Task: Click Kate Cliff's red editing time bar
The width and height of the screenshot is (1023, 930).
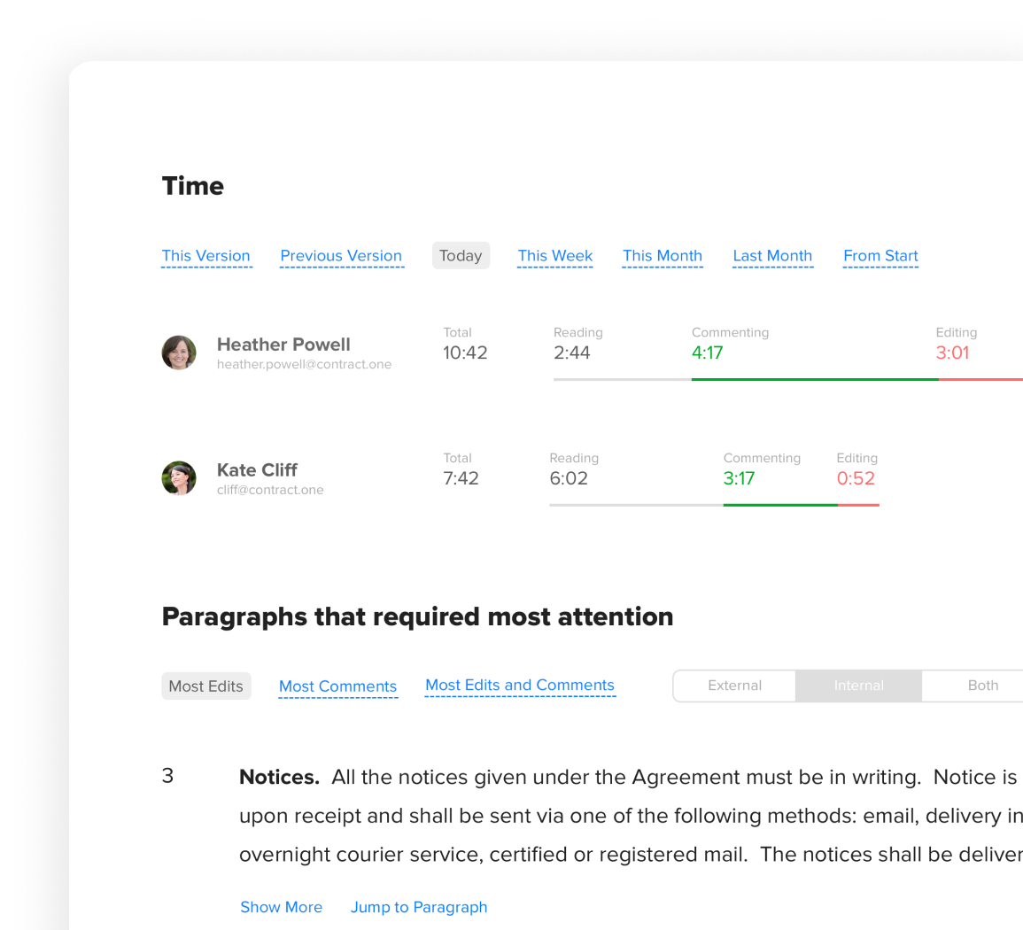Action: [x=858, y=505]
